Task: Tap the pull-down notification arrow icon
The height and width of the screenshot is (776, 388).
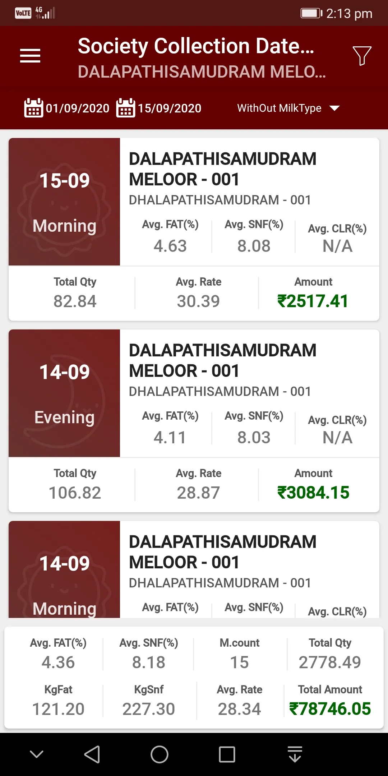Action: [x=295, y=754]
